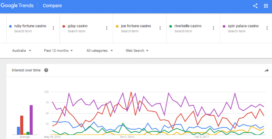Open more options for riverbelle casino
Screen dimensions: 272x139
tap(214, 28)
